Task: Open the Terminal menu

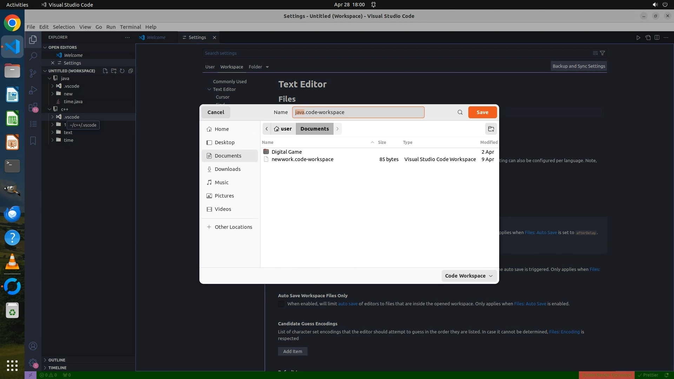Action: (x=130, y=27)
